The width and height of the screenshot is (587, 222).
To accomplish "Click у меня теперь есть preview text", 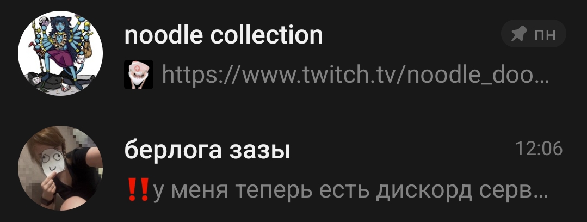I will point(262,190).
